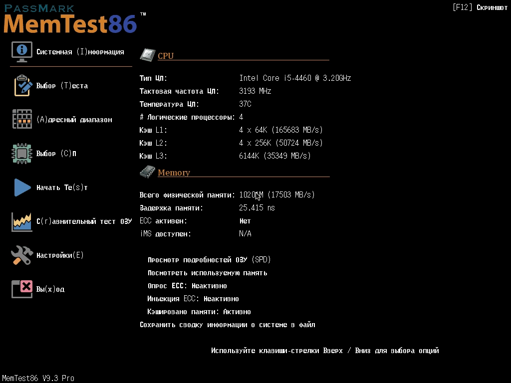Click the 'Кэш L2:' label
The width and height of the screenshot is (511, 383).
tap(153, 143)
